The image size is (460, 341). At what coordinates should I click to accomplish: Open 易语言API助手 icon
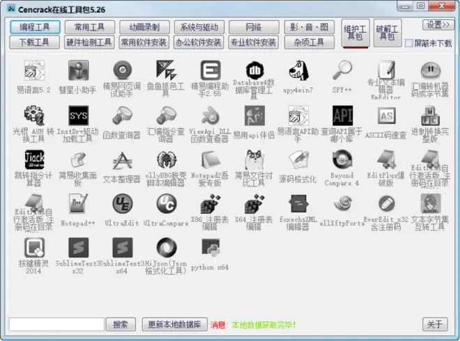(x=298, y=116)
